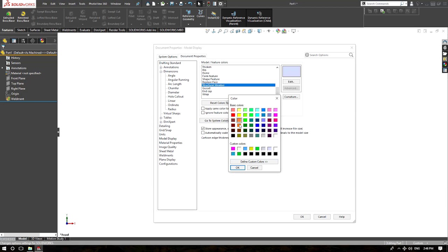This screenshot has width=448, height=252.
Task: Click the Save icon in top toolbar
Action: [171, 4]
